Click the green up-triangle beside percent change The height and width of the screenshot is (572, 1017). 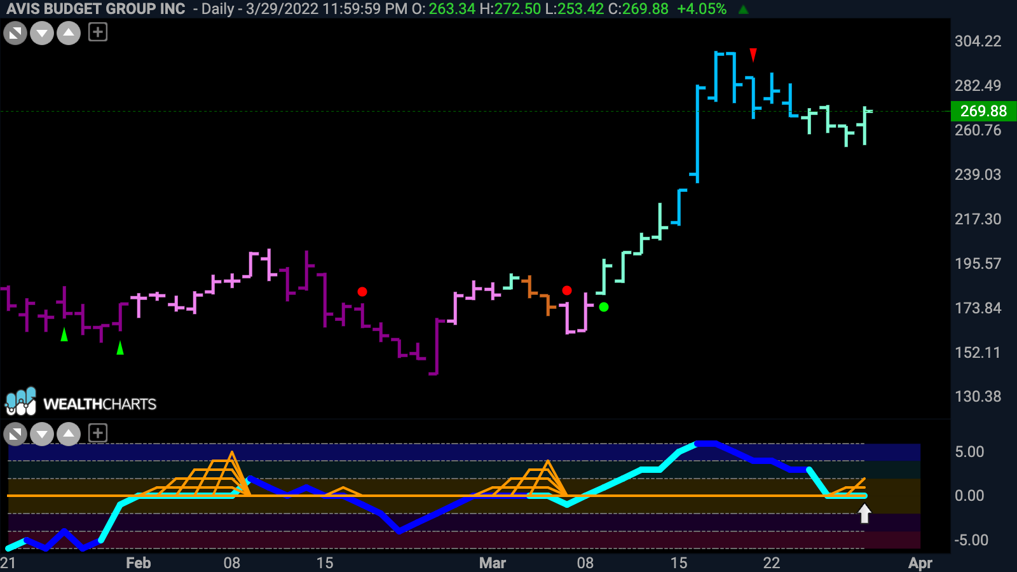tap(743, 10)
